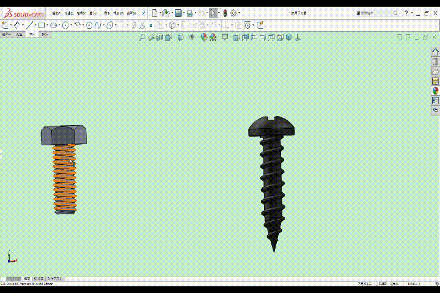
Task: Open the first menu beside SolidWorks logo
Action: tap(56, 13)
